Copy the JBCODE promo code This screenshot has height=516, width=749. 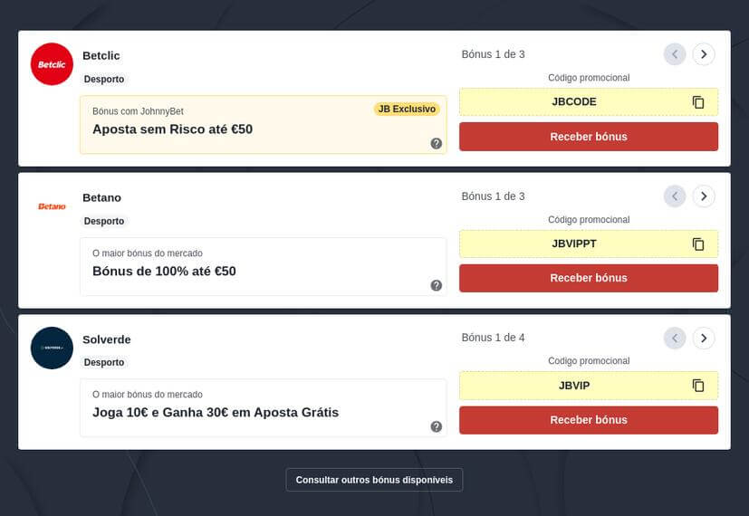[698, 102]
